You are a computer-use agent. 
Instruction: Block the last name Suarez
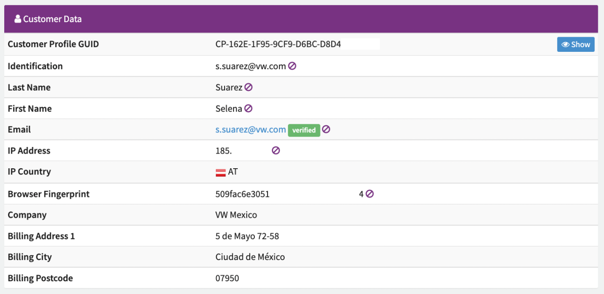(248, 87)
